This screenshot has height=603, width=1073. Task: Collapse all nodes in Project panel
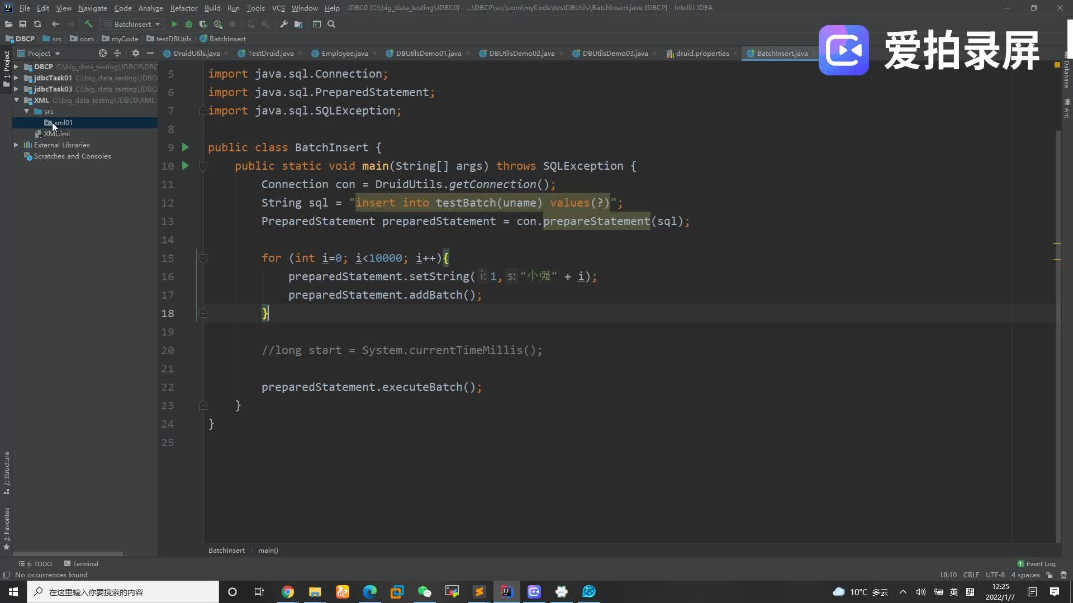tap(117, 53)
